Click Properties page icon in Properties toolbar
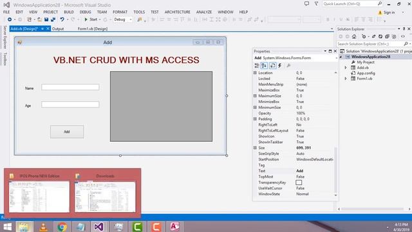Screen dimensions: 412x232 click(x=273, y=66)
